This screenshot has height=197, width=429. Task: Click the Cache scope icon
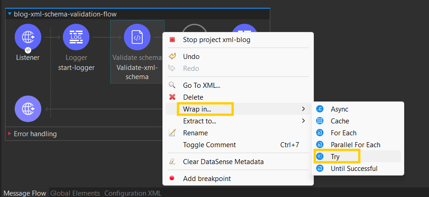point(320,121)
